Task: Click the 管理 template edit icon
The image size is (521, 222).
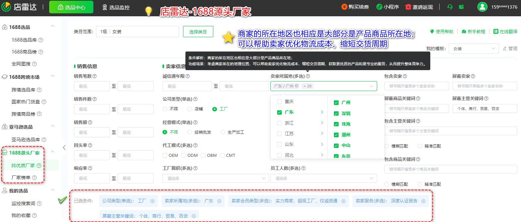Action: pyautogui.click(x=505, y=49)
